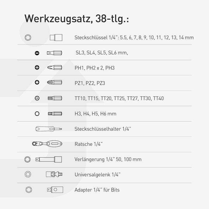The image size is (209, 209).
Task: Click the Torx bit illustration
Action: point(54,98)
